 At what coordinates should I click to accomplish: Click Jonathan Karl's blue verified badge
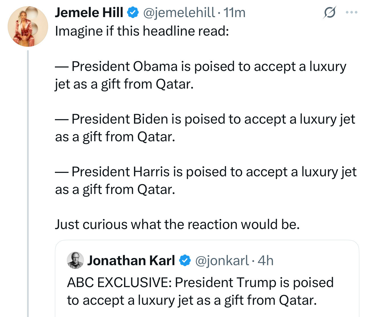click(x=185, y=261)
